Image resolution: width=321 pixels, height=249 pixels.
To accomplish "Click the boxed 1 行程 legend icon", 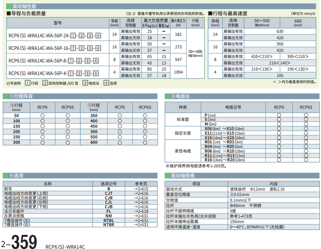I will (x=27, y=83).
